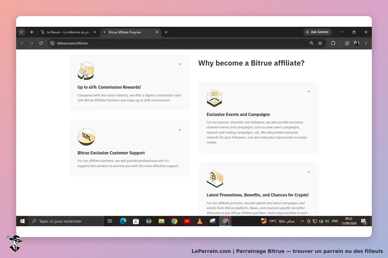Click the battery status tray icon
388x258 pixels.
click(x=321, y=221)
